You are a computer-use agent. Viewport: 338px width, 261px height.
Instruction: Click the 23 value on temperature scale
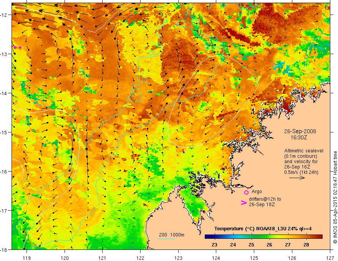click(214, 244)
